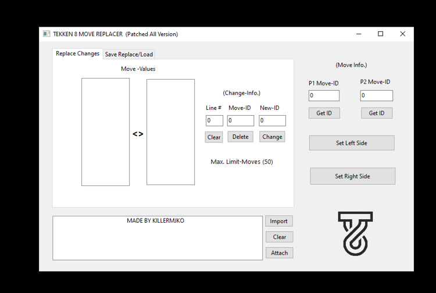Switch to the Save Replace/Load tab
The width and height of the screenshot is (436, 293).
(128, 54)
